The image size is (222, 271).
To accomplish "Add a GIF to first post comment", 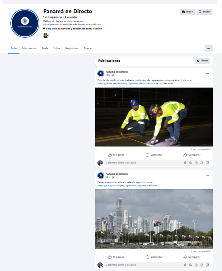I will click(202, 163).
